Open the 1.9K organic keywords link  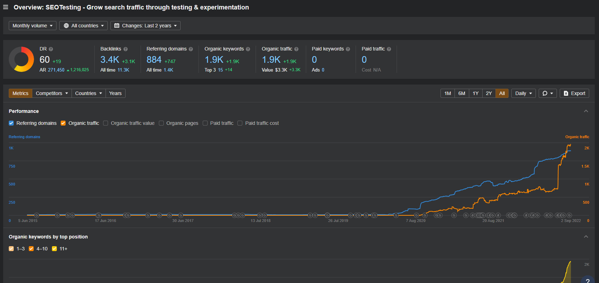(214, 60)
